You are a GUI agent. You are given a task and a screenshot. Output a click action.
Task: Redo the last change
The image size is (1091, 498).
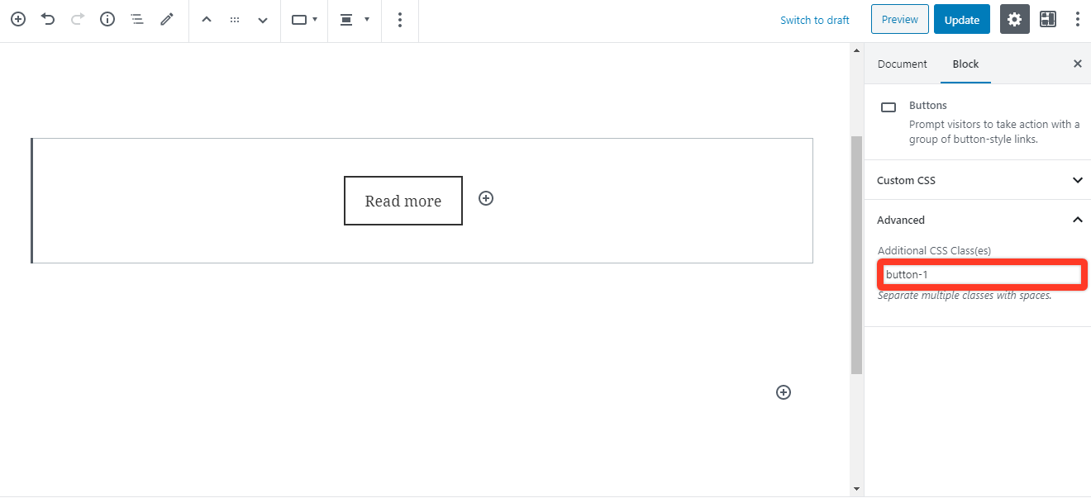click(x=77, y=20)
